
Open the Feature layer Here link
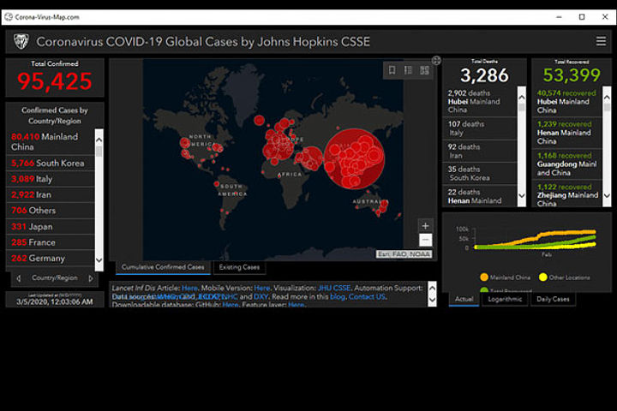[296, 305]
